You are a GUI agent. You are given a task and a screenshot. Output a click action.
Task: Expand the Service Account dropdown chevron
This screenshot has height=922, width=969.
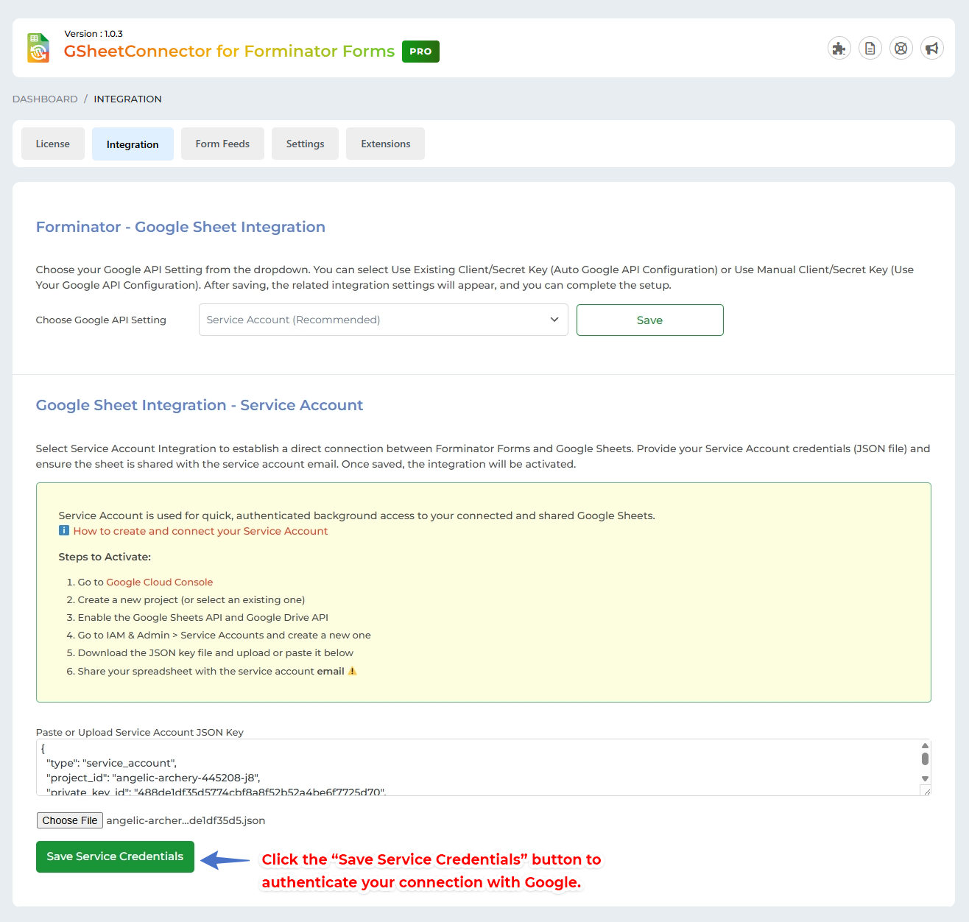coord(554,320)
